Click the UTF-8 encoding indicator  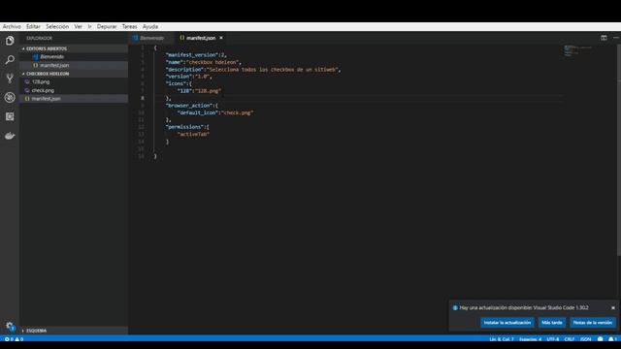(552, 339)
